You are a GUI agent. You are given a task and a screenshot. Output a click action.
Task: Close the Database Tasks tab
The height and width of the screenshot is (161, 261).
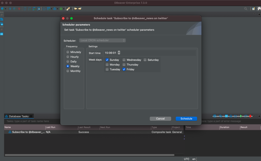pyautogui.click(x=31, y=116)
